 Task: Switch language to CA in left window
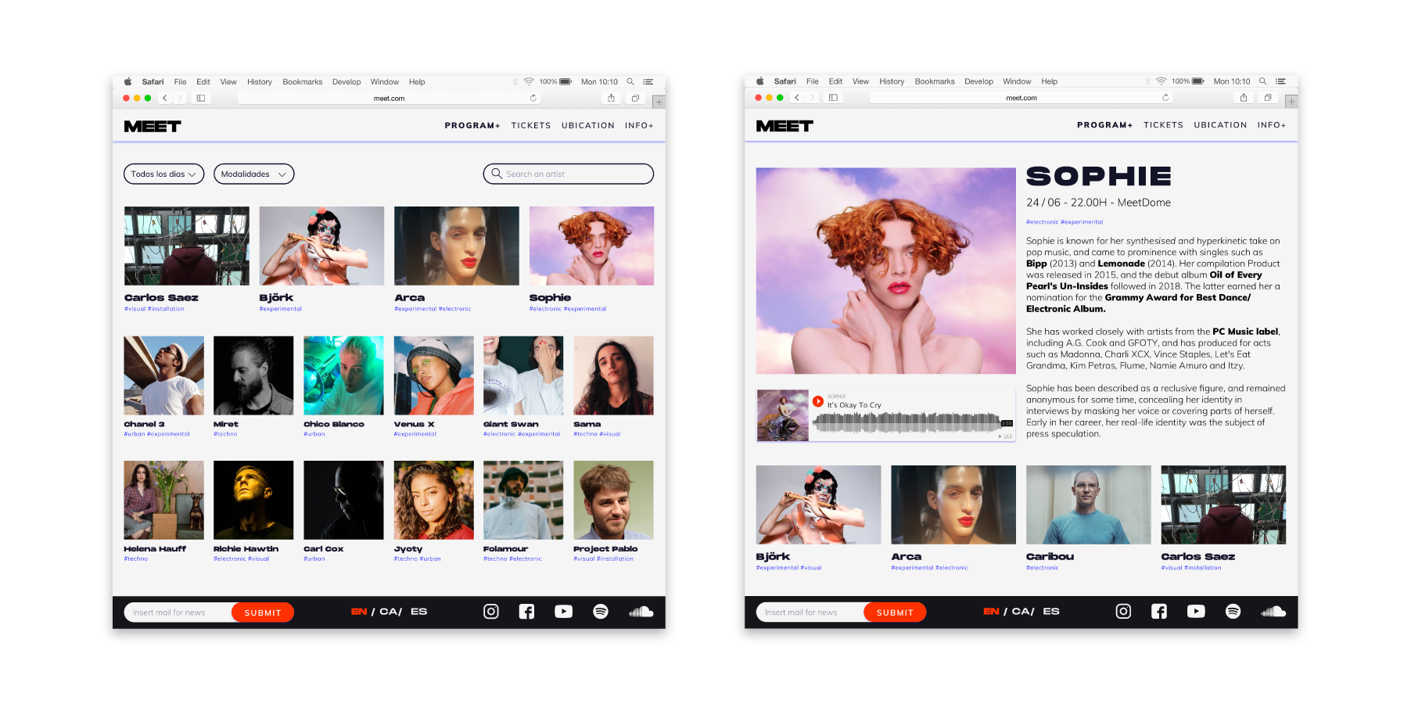pyautogui.click(x=390, y=612)
